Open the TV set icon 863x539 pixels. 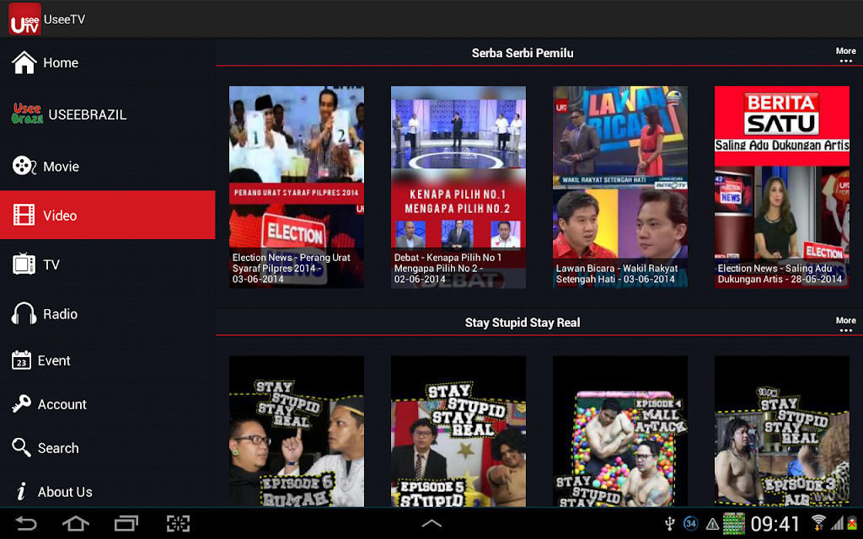pyautogui.click(x=24, y=264)
